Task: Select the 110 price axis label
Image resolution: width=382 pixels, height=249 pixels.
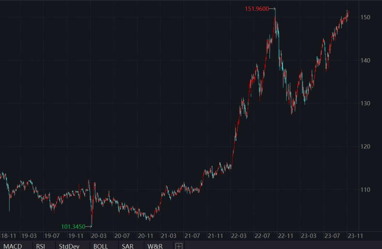Action: point(365,189)
